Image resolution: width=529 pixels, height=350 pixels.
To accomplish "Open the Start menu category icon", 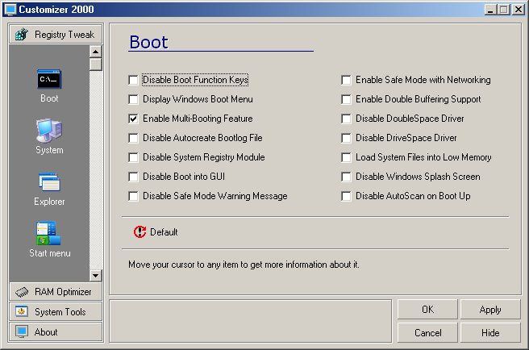I will pyautogui.click(x=48, y=233).
